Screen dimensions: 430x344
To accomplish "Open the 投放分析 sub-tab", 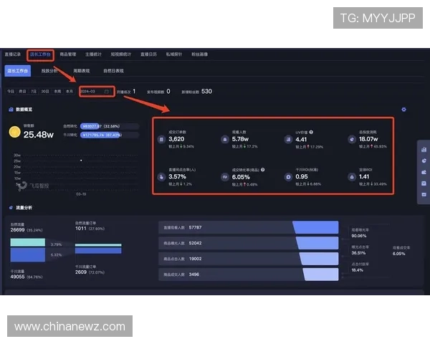I will click(x=49, y=72).
